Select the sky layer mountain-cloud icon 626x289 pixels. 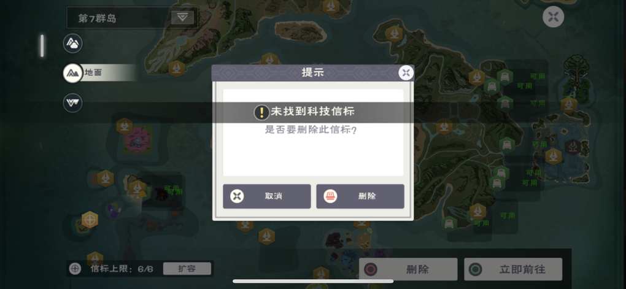[x=72, y=43]
